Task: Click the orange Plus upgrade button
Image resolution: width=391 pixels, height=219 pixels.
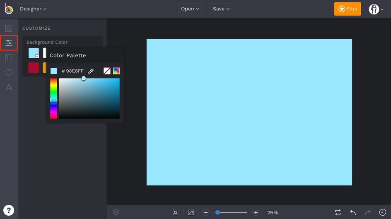Action: pos(347,9)
